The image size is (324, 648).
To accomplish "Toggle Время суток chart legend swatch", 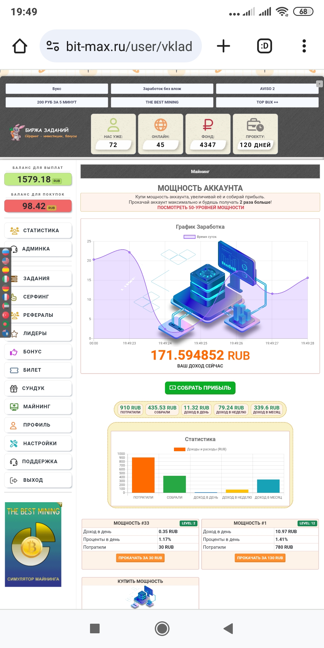I will coord(189,237).
